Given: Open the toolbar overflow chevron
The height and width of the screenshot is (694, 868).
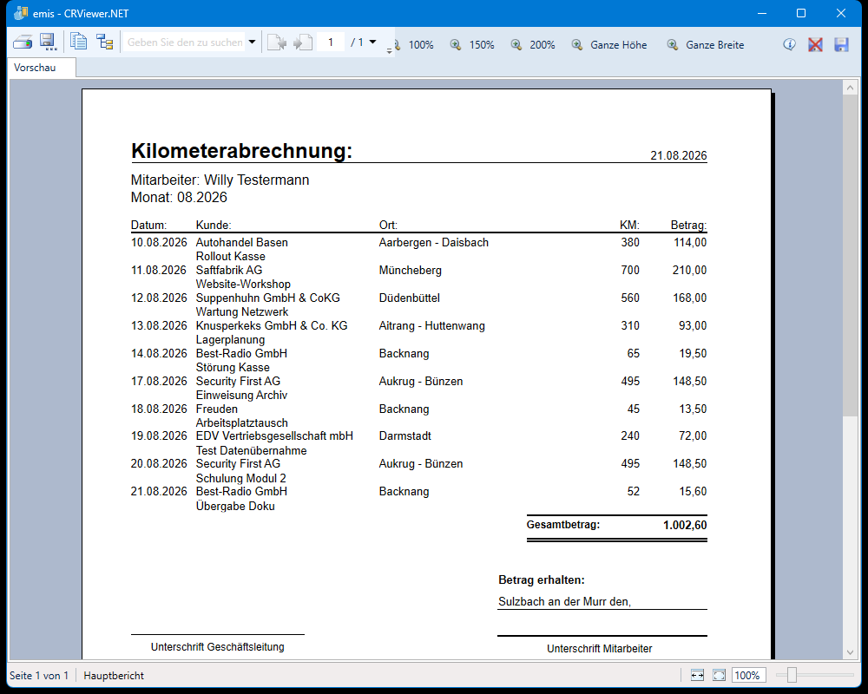Looking at the screenshot, I should 389,50.
